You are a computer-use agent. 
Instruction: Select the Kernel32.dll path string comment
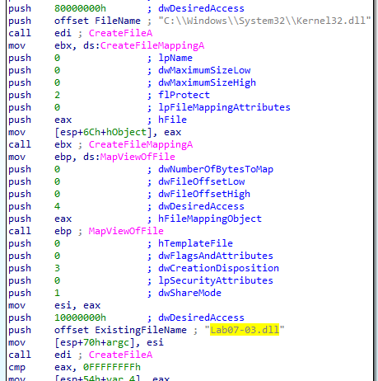click(264, 21)
